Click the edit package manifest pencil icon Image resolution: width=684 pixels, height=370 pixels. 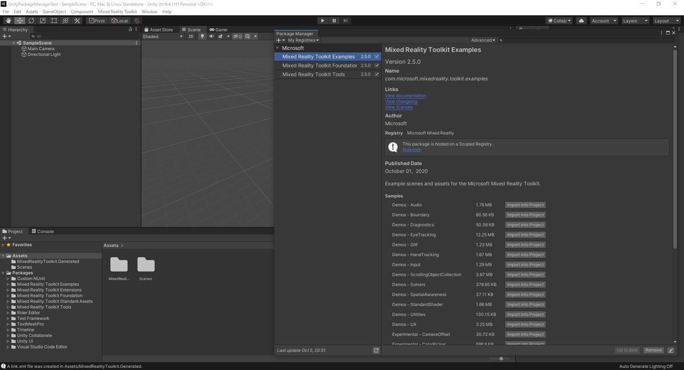[671, 350]
